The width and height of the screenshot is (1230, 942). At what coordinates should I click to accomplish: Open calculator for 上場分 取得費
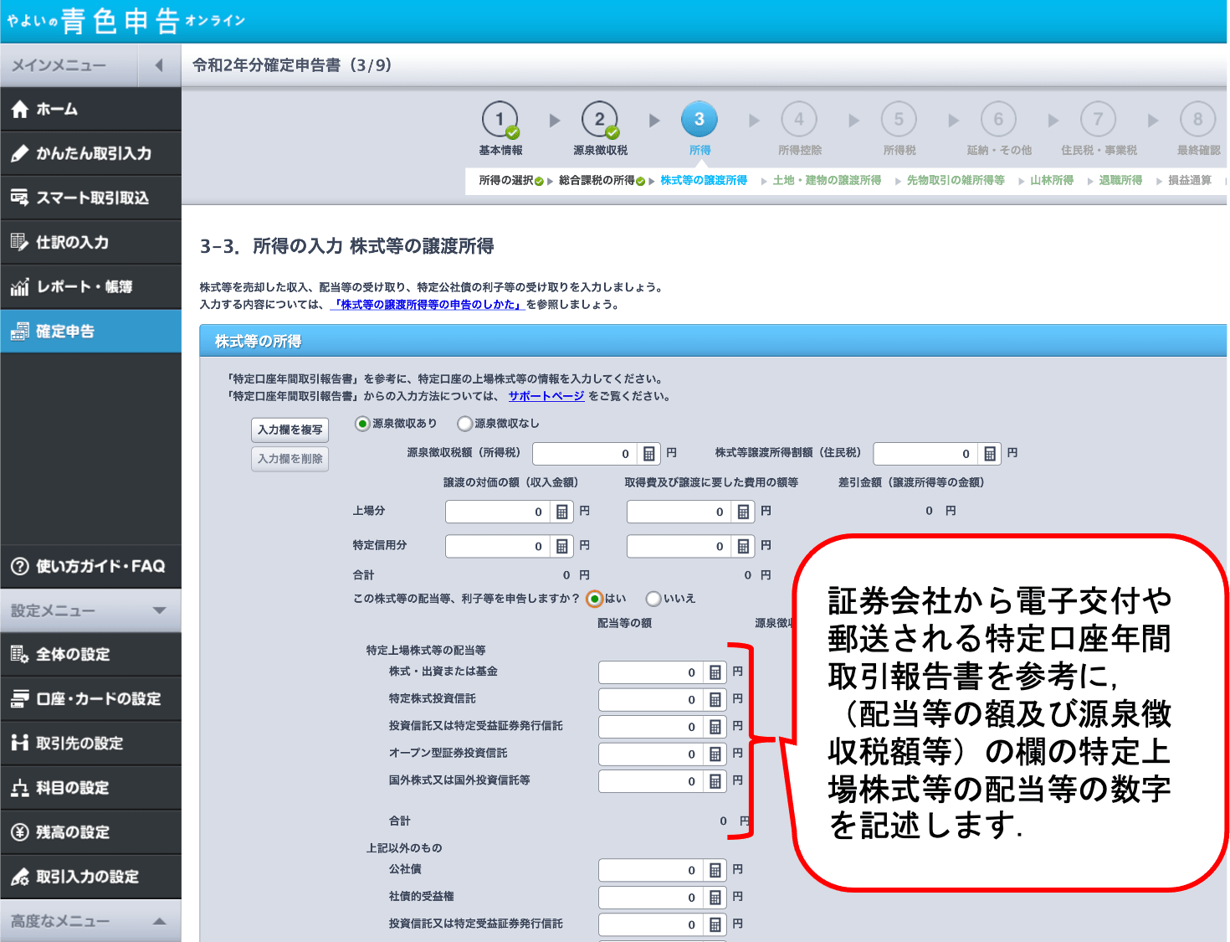[x=743, y=512]
